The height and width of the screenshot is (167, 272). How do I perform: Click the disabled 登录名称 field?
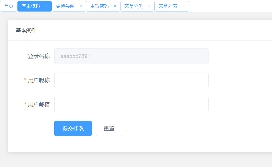coord(131,56)
